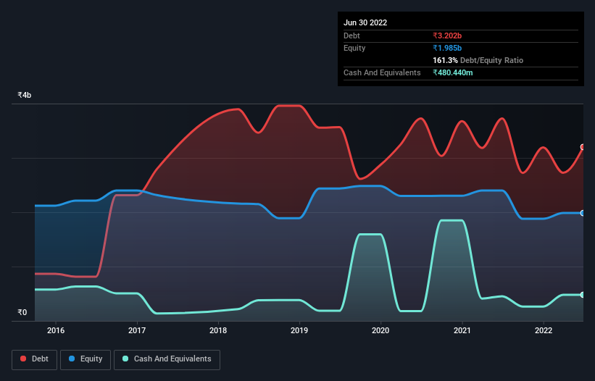Click the ₹3.202b debt value in tooltip
Viewport: 595px width, 381px height.
447,35
